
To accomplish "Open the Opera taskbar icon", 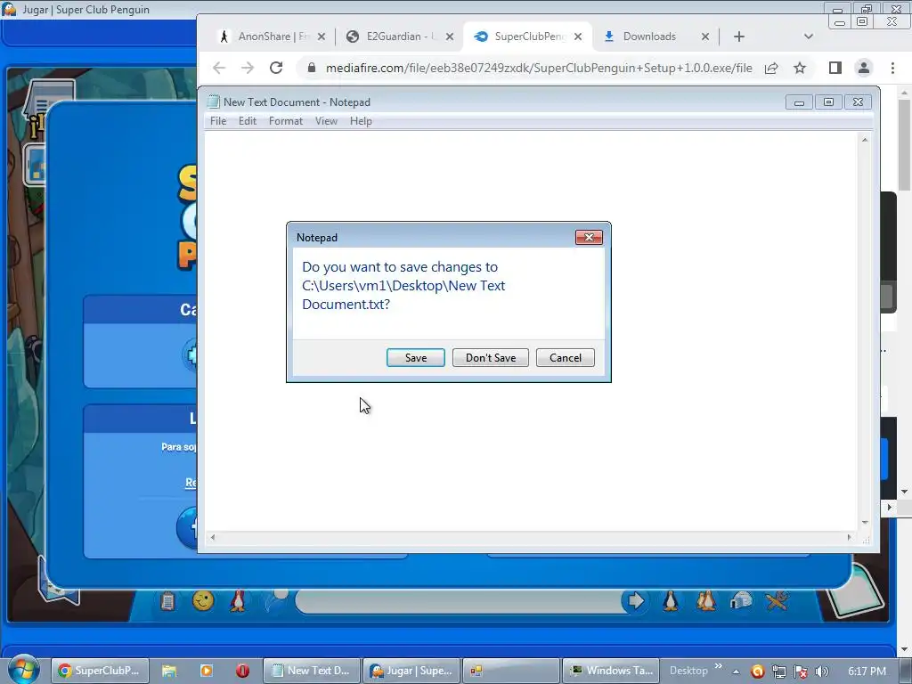I will (x=242, y=671).
